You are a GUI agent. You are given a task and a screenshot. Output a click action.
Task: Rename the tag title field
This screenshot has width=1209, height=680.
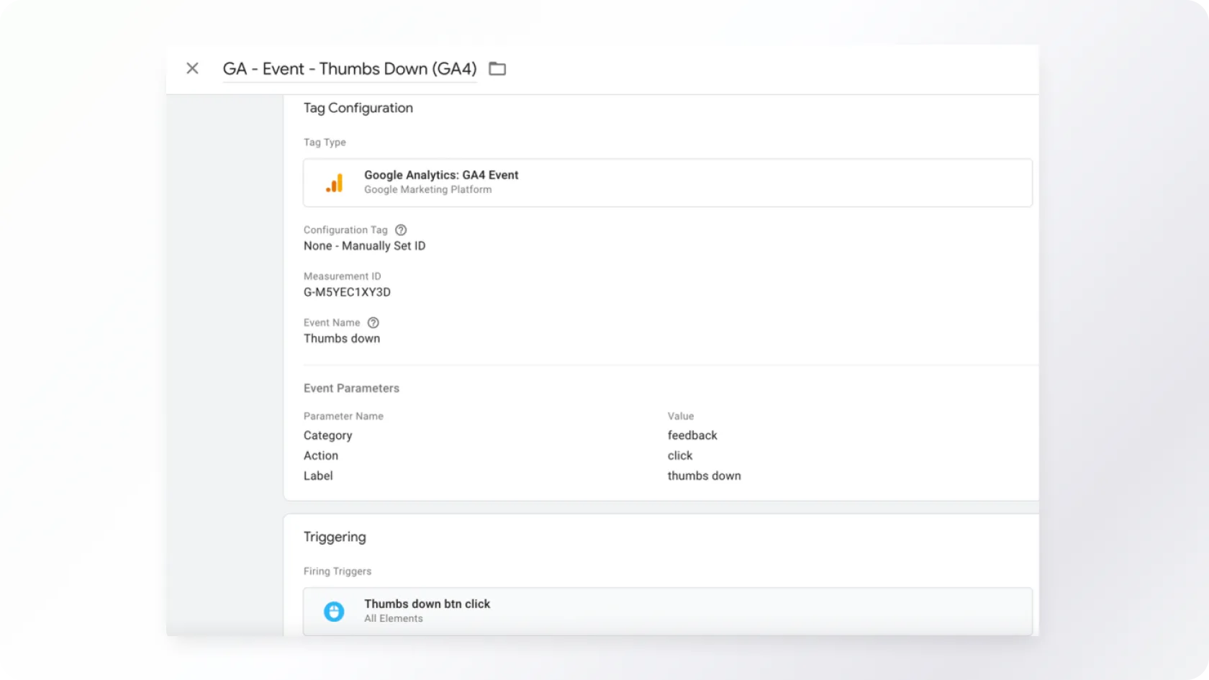coord(350,69)
